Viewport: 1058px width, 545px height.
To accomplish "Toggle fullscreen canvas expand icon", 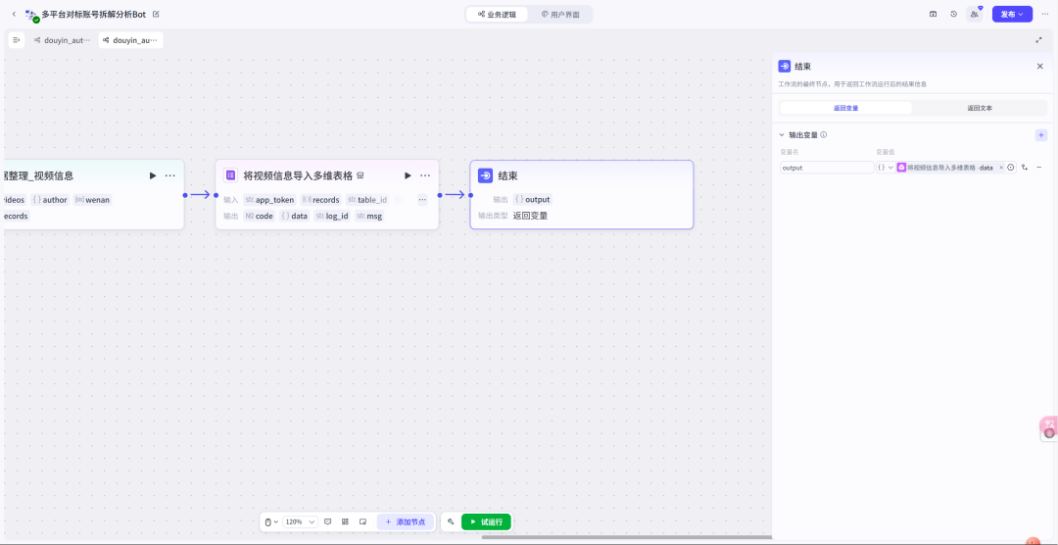I will (1039, 40).
